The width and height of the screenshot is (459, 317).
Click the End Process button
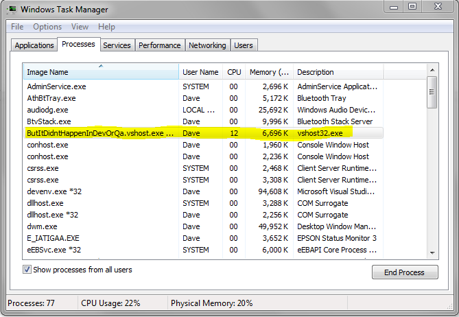tap(405, 272)
